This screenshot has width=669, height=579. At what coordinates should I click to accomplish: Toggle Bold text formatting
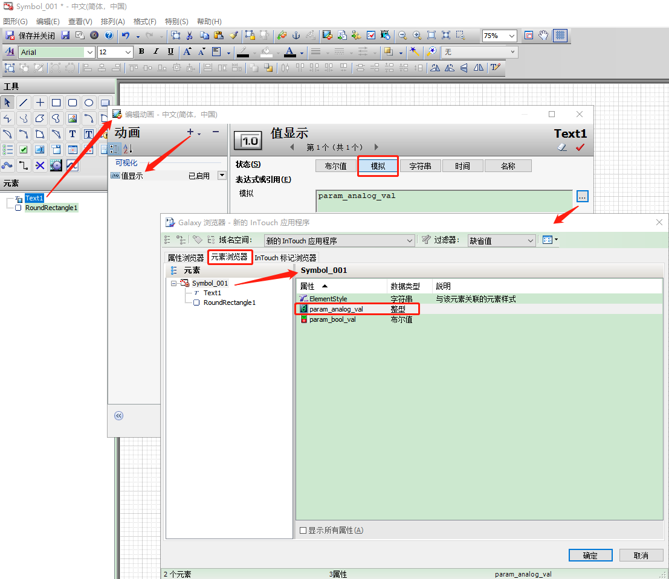click(x=141, y=51)
